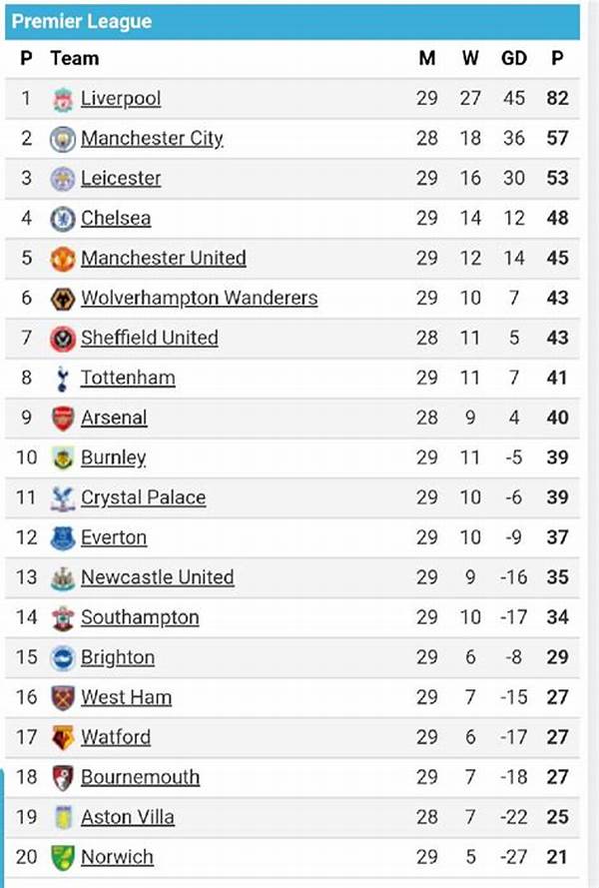Open the Aston Villa link
This screenshot has width=599, height=888.
128,817
